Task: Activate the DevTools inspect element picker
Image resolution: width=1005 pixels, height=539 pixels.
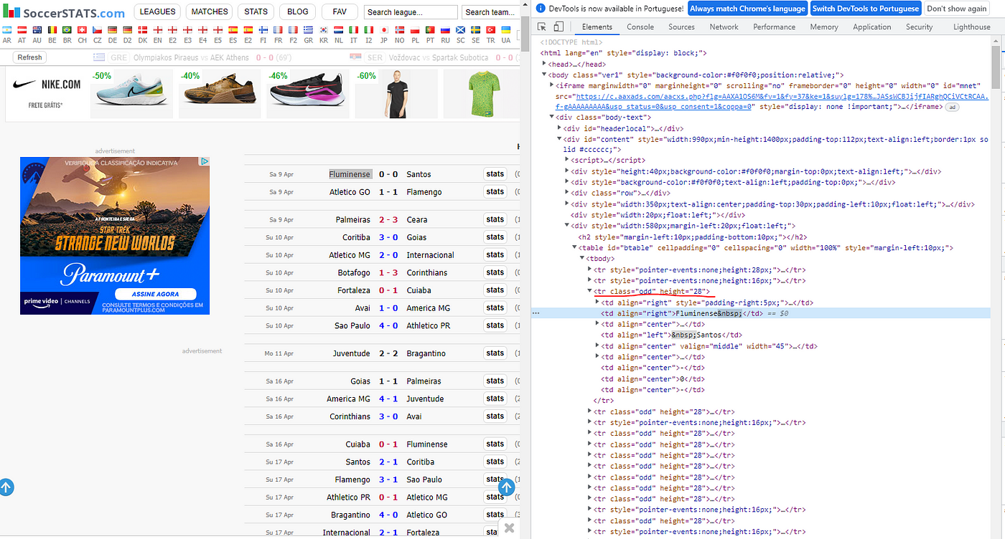Action: pyautogui.click(x=543, y=27)
